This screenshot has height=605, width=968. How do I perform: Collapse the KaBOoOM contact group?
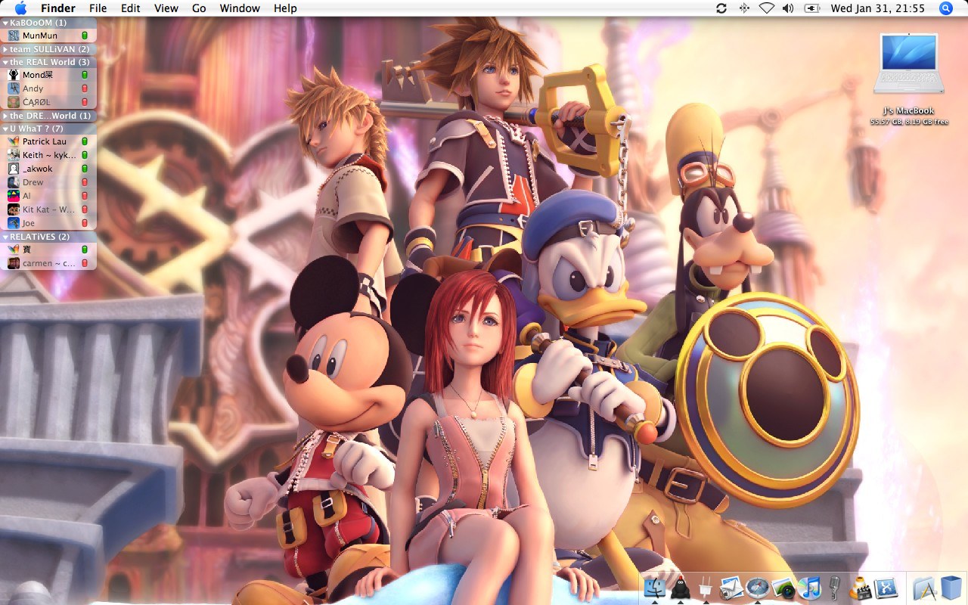(x=5, y=23)
